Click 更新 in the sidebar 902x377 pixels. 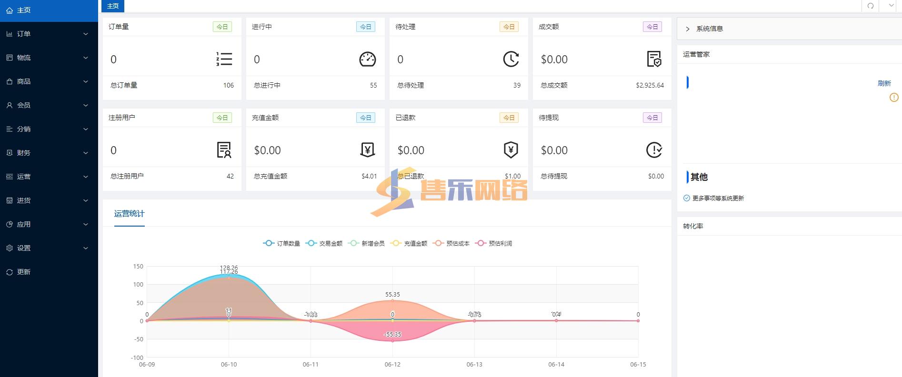(x=24, y=272)
